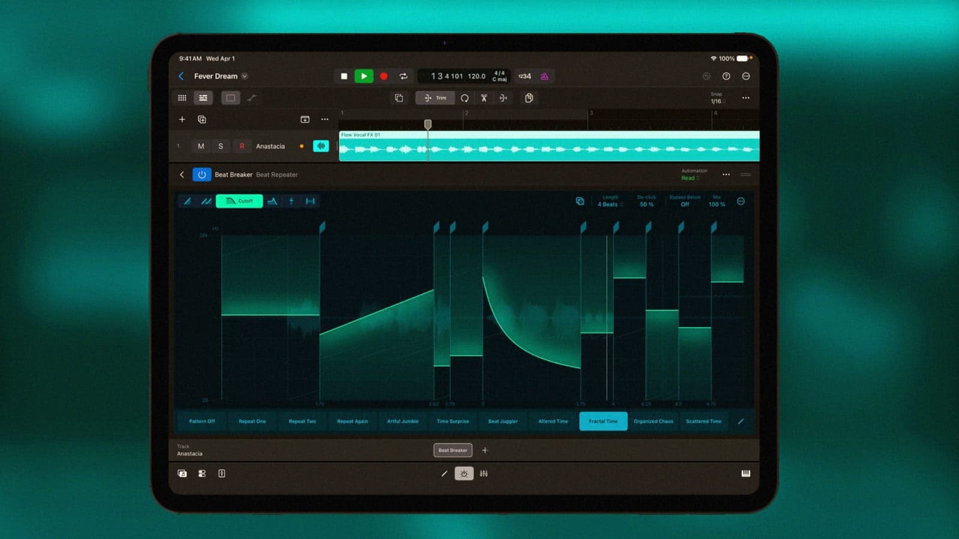Image resolution: width=959 pixels, height=539 pixels.
Task: Click the green Play button
Action: 364,76
